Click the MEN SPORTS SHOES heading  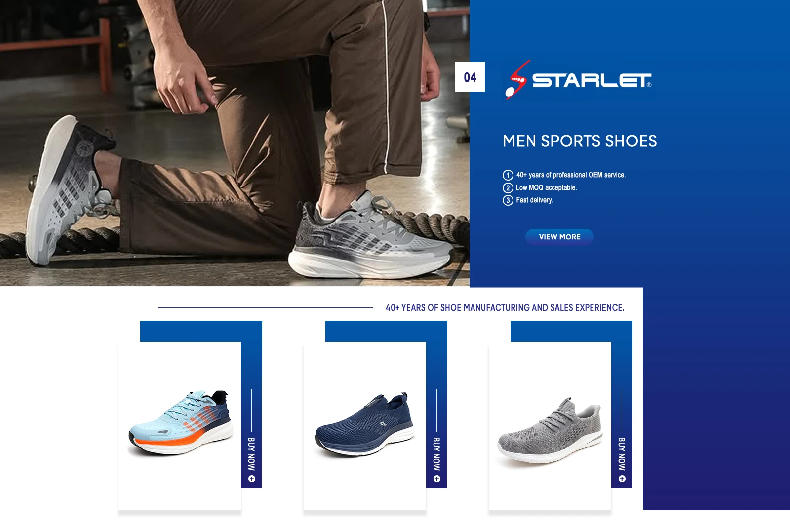(580, 141)
